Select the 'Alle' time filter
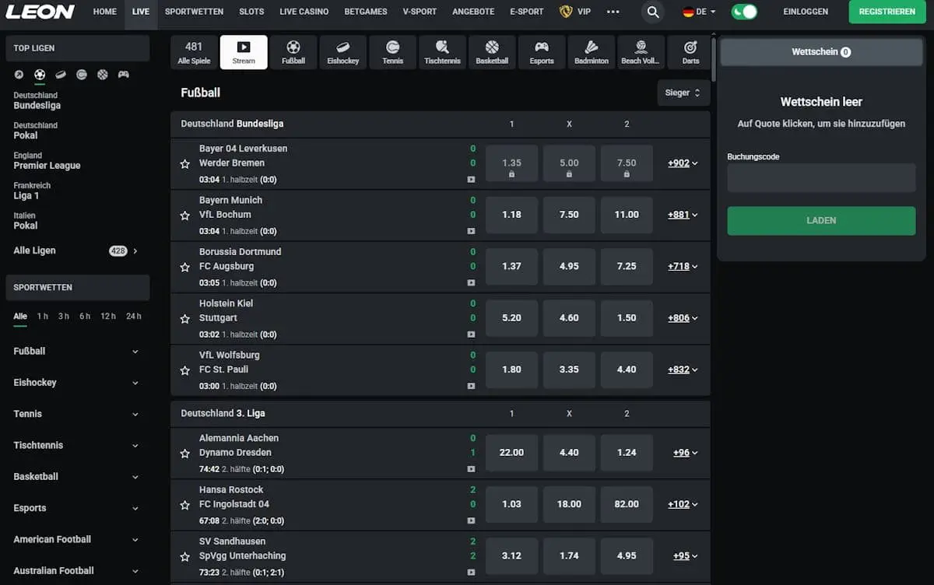 click(x=20, y=317)
